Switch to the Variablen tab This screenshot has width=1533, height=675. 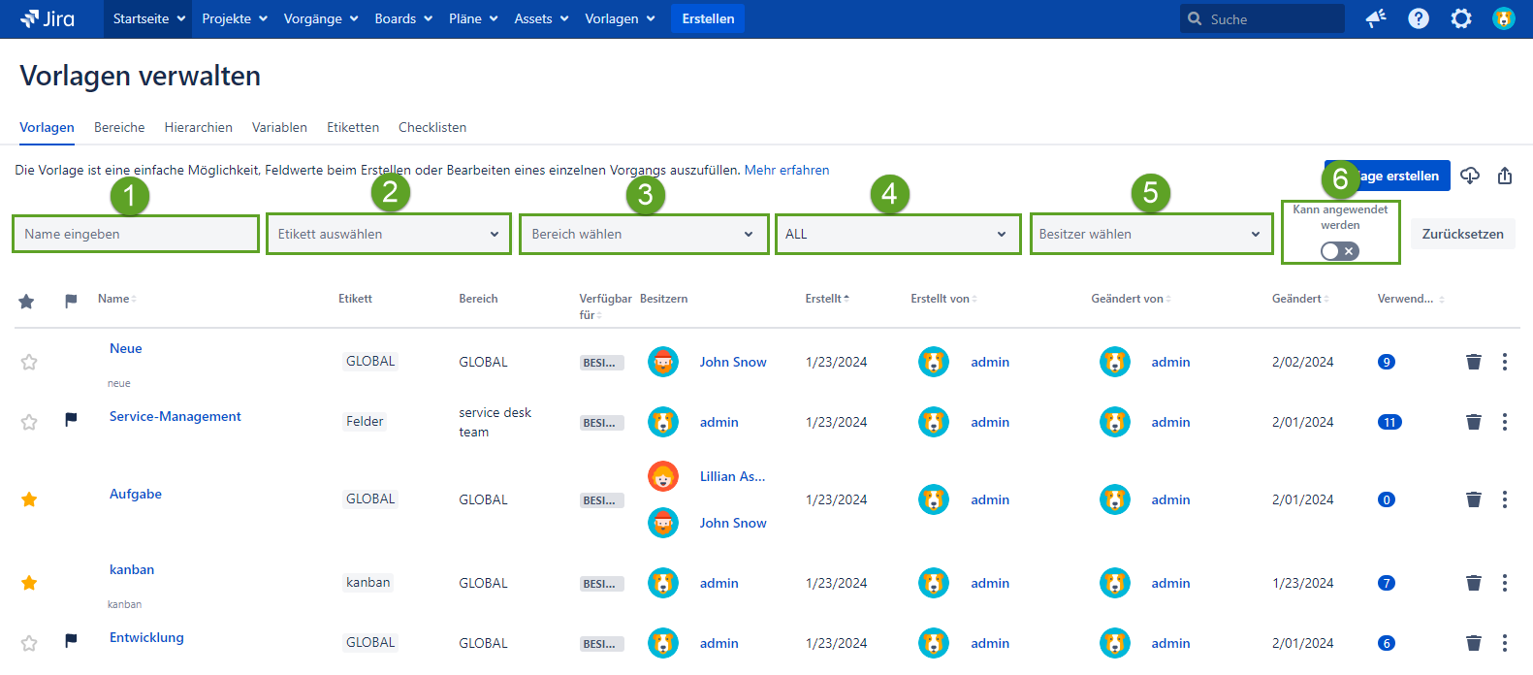[279, 127]
